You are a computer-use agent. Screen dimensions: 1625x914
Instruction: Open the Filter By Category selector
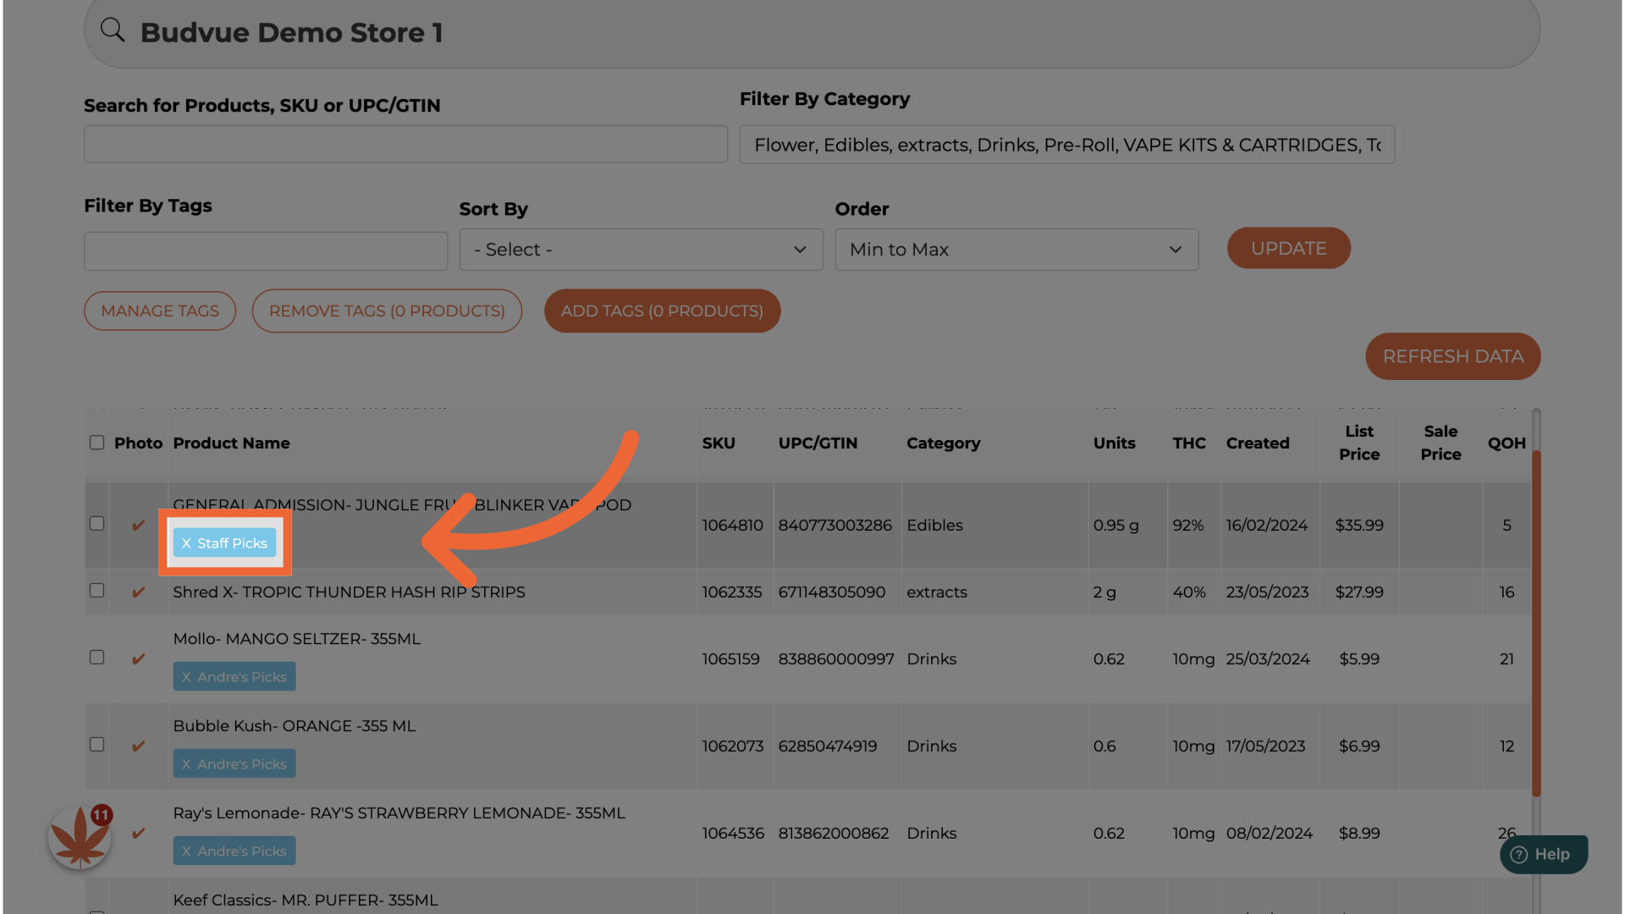point(1066,145)
